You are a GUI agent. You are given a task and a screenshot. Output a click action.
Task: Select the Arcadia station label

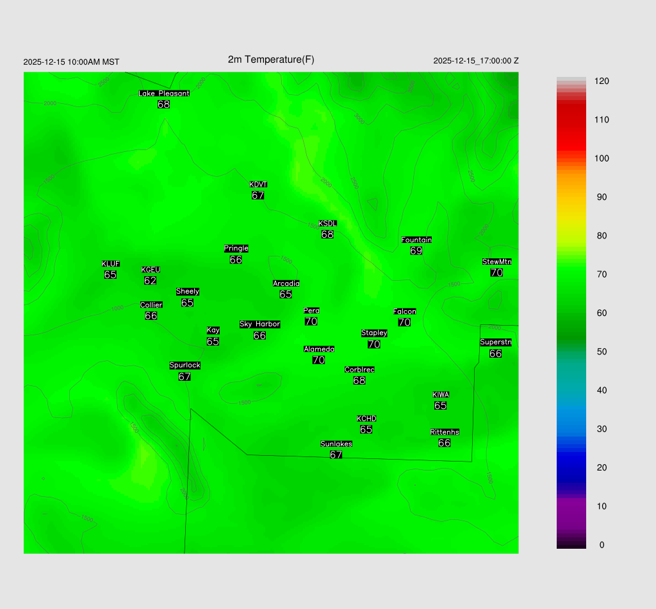pos(286,283)
